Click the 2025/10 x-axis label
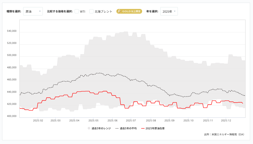The image size is (253, 144). click(x=188, y=121)
